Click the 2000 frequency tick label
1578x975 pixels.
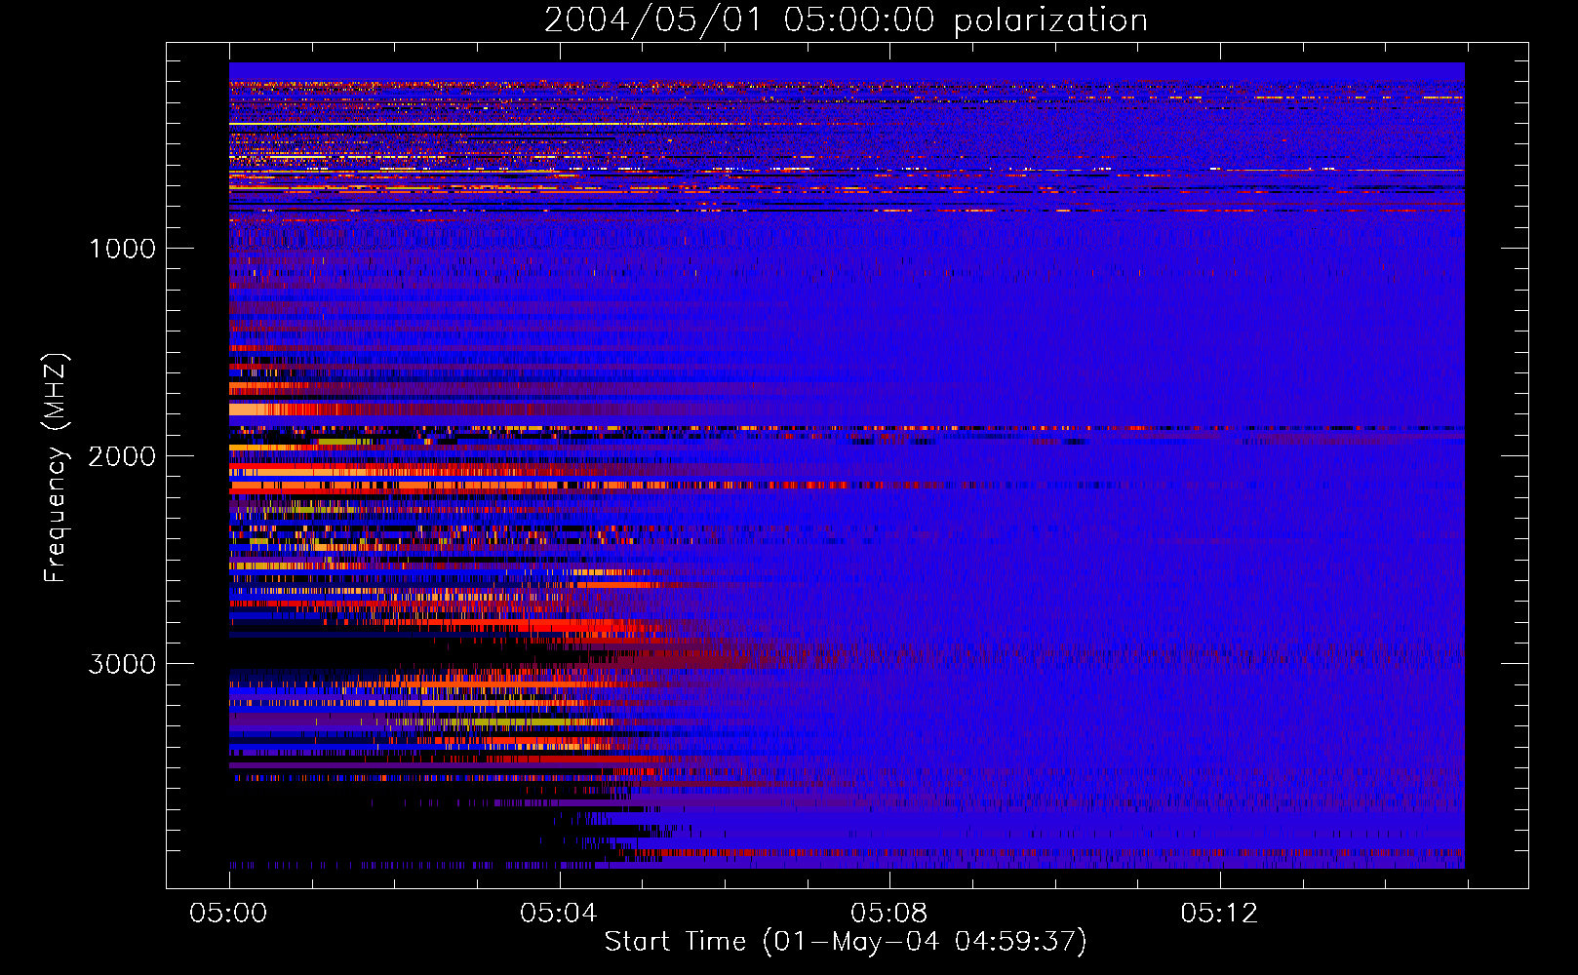(122, 456)
